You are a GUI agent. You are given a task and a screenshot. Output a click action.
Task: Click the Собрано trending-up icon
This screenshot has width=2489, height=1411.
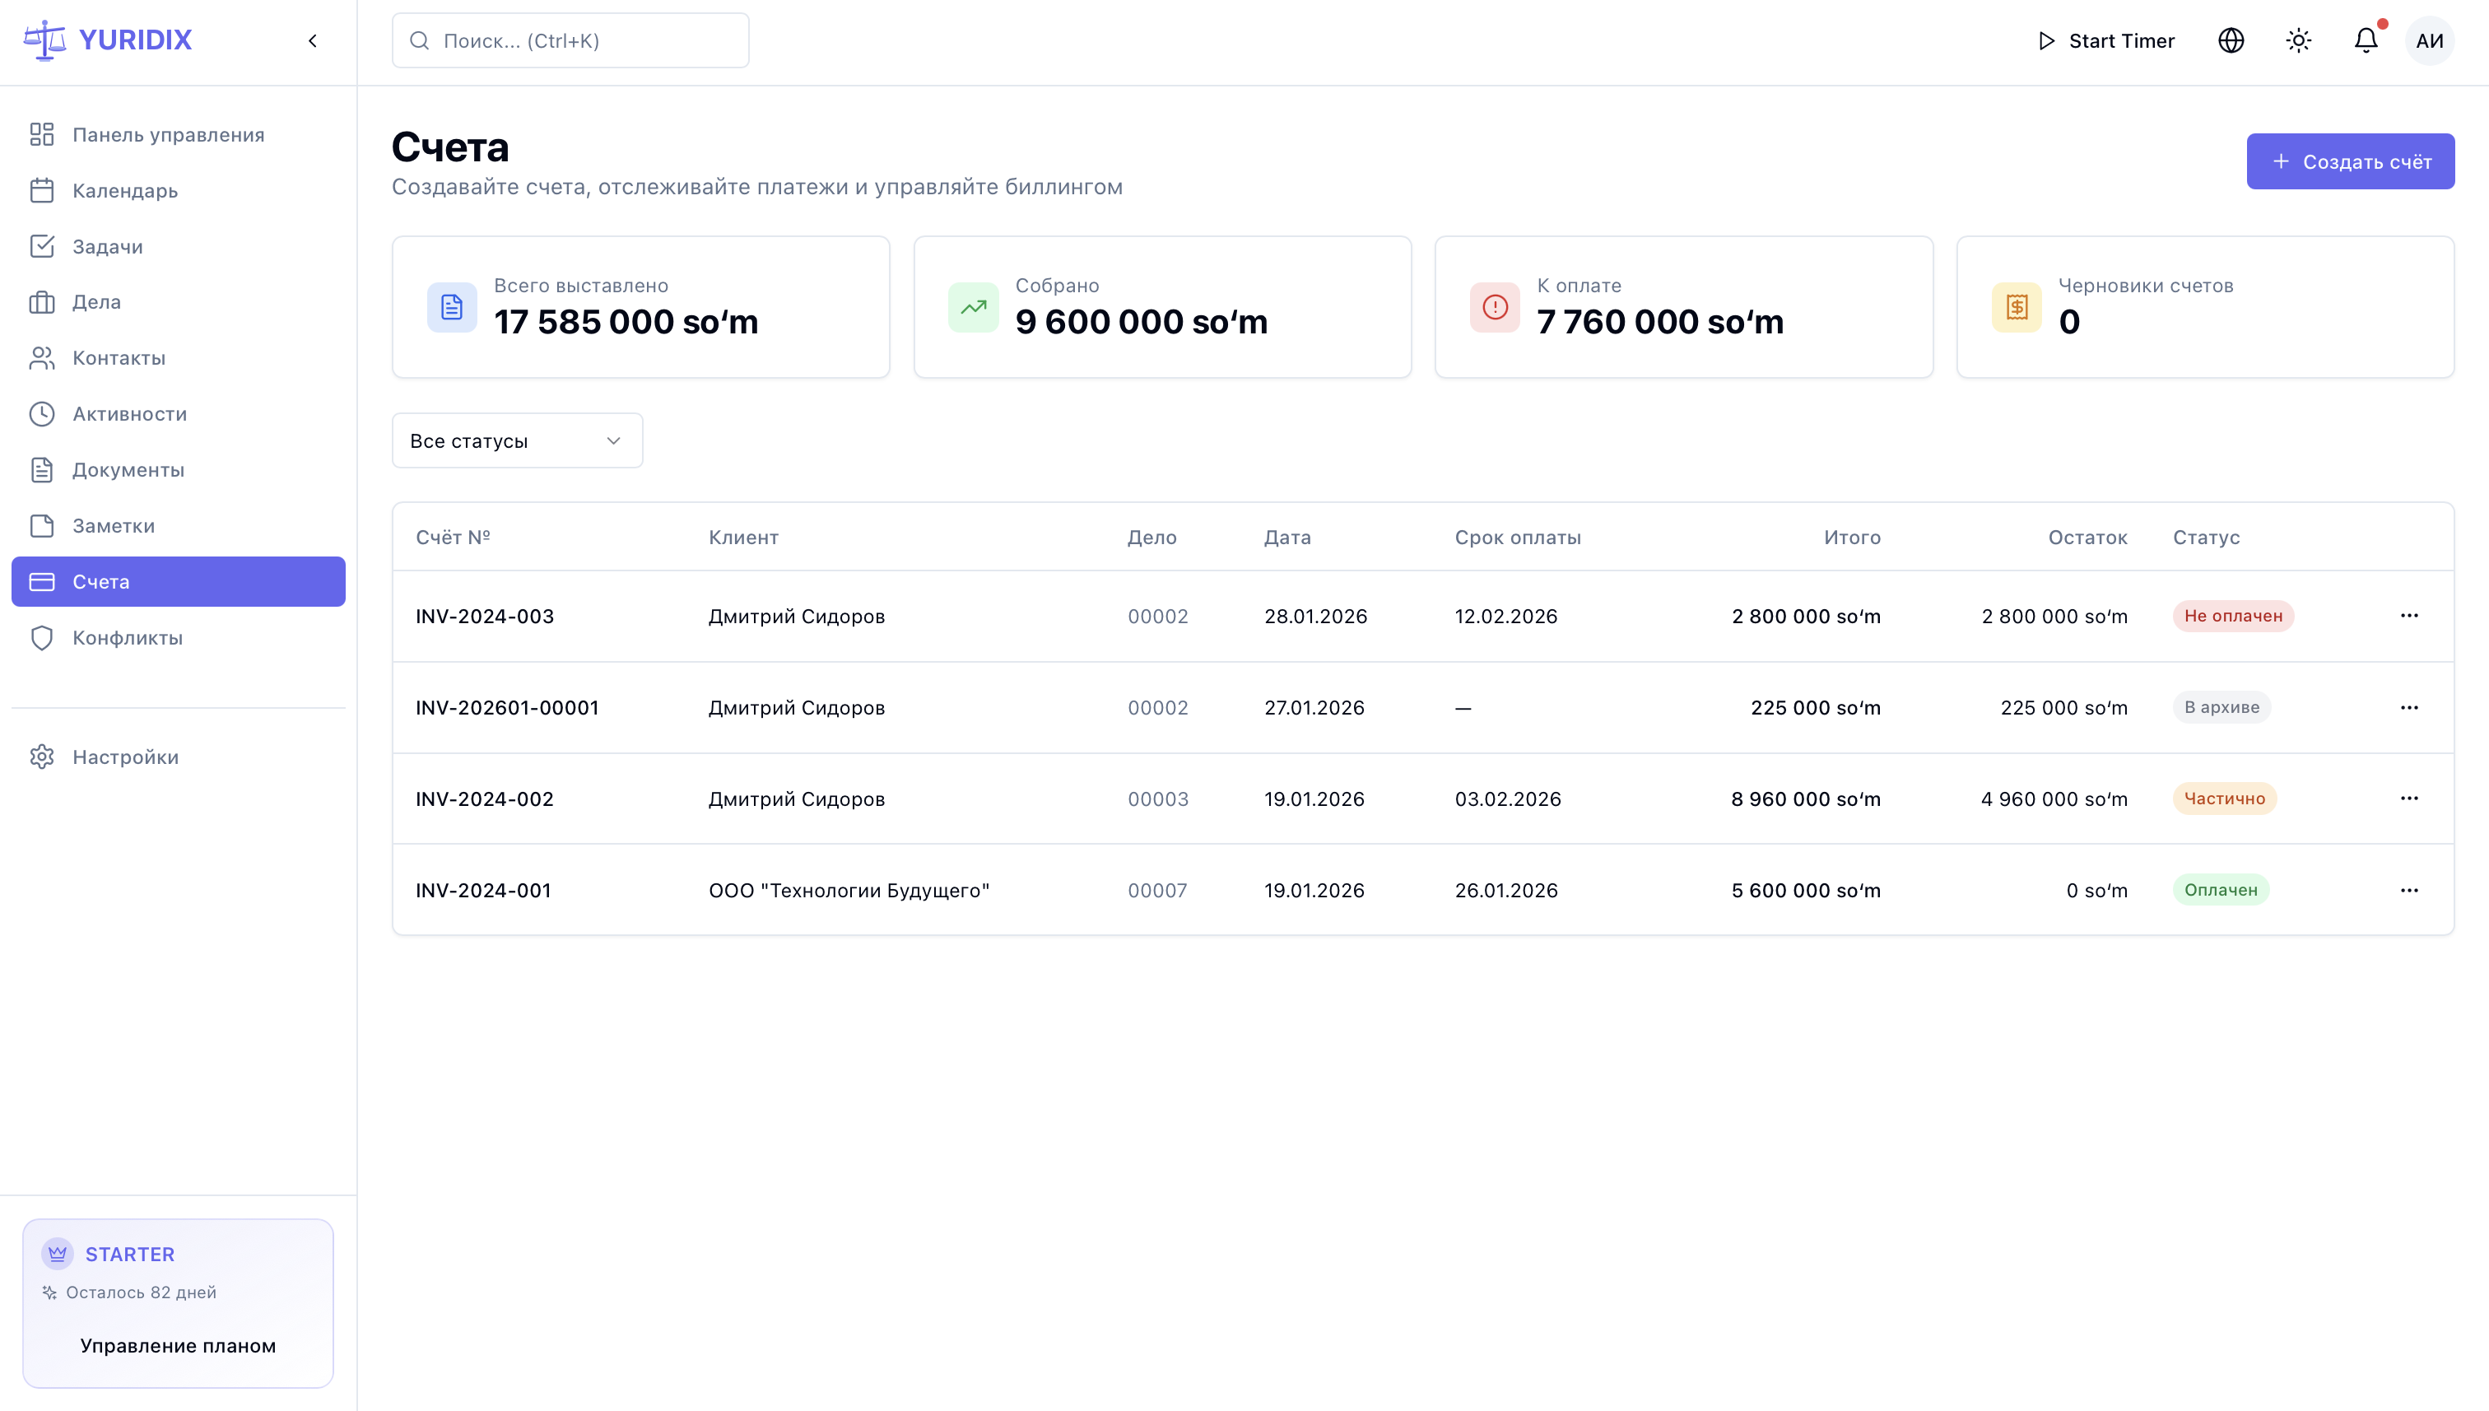click(x=973, y=307)
